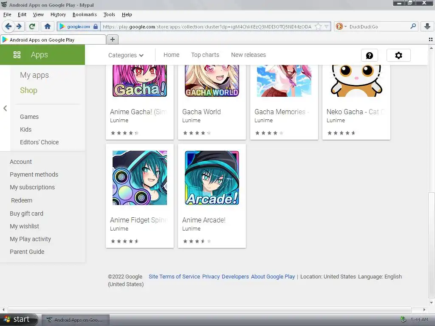435x326 pixels.
Task: Open the View menu
Action: (x=38, y=14)
